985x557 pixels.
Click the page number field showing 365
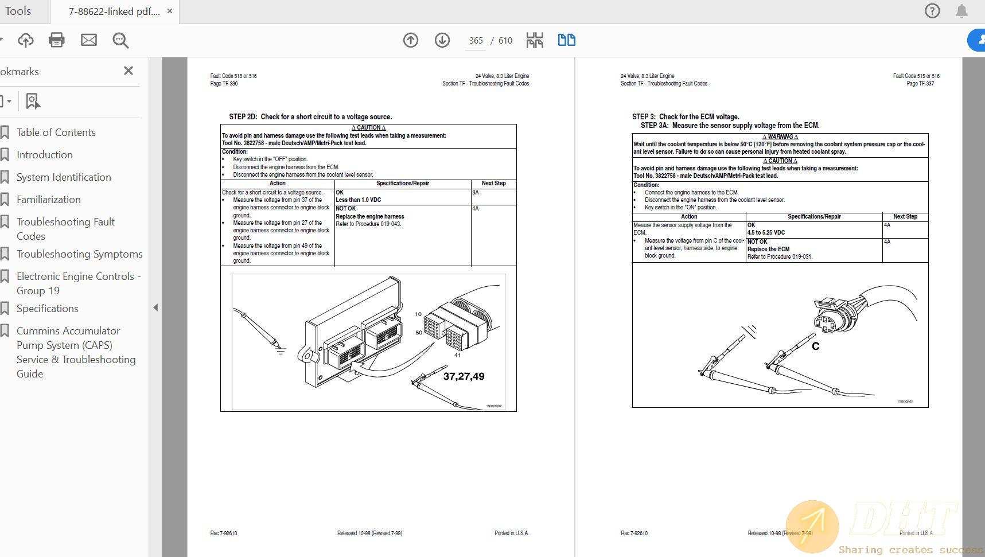(476, 41)
